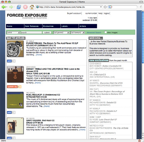Go to the browser home page icon
The height and width of the screenshot is (142, 144).
coord(32,7)
